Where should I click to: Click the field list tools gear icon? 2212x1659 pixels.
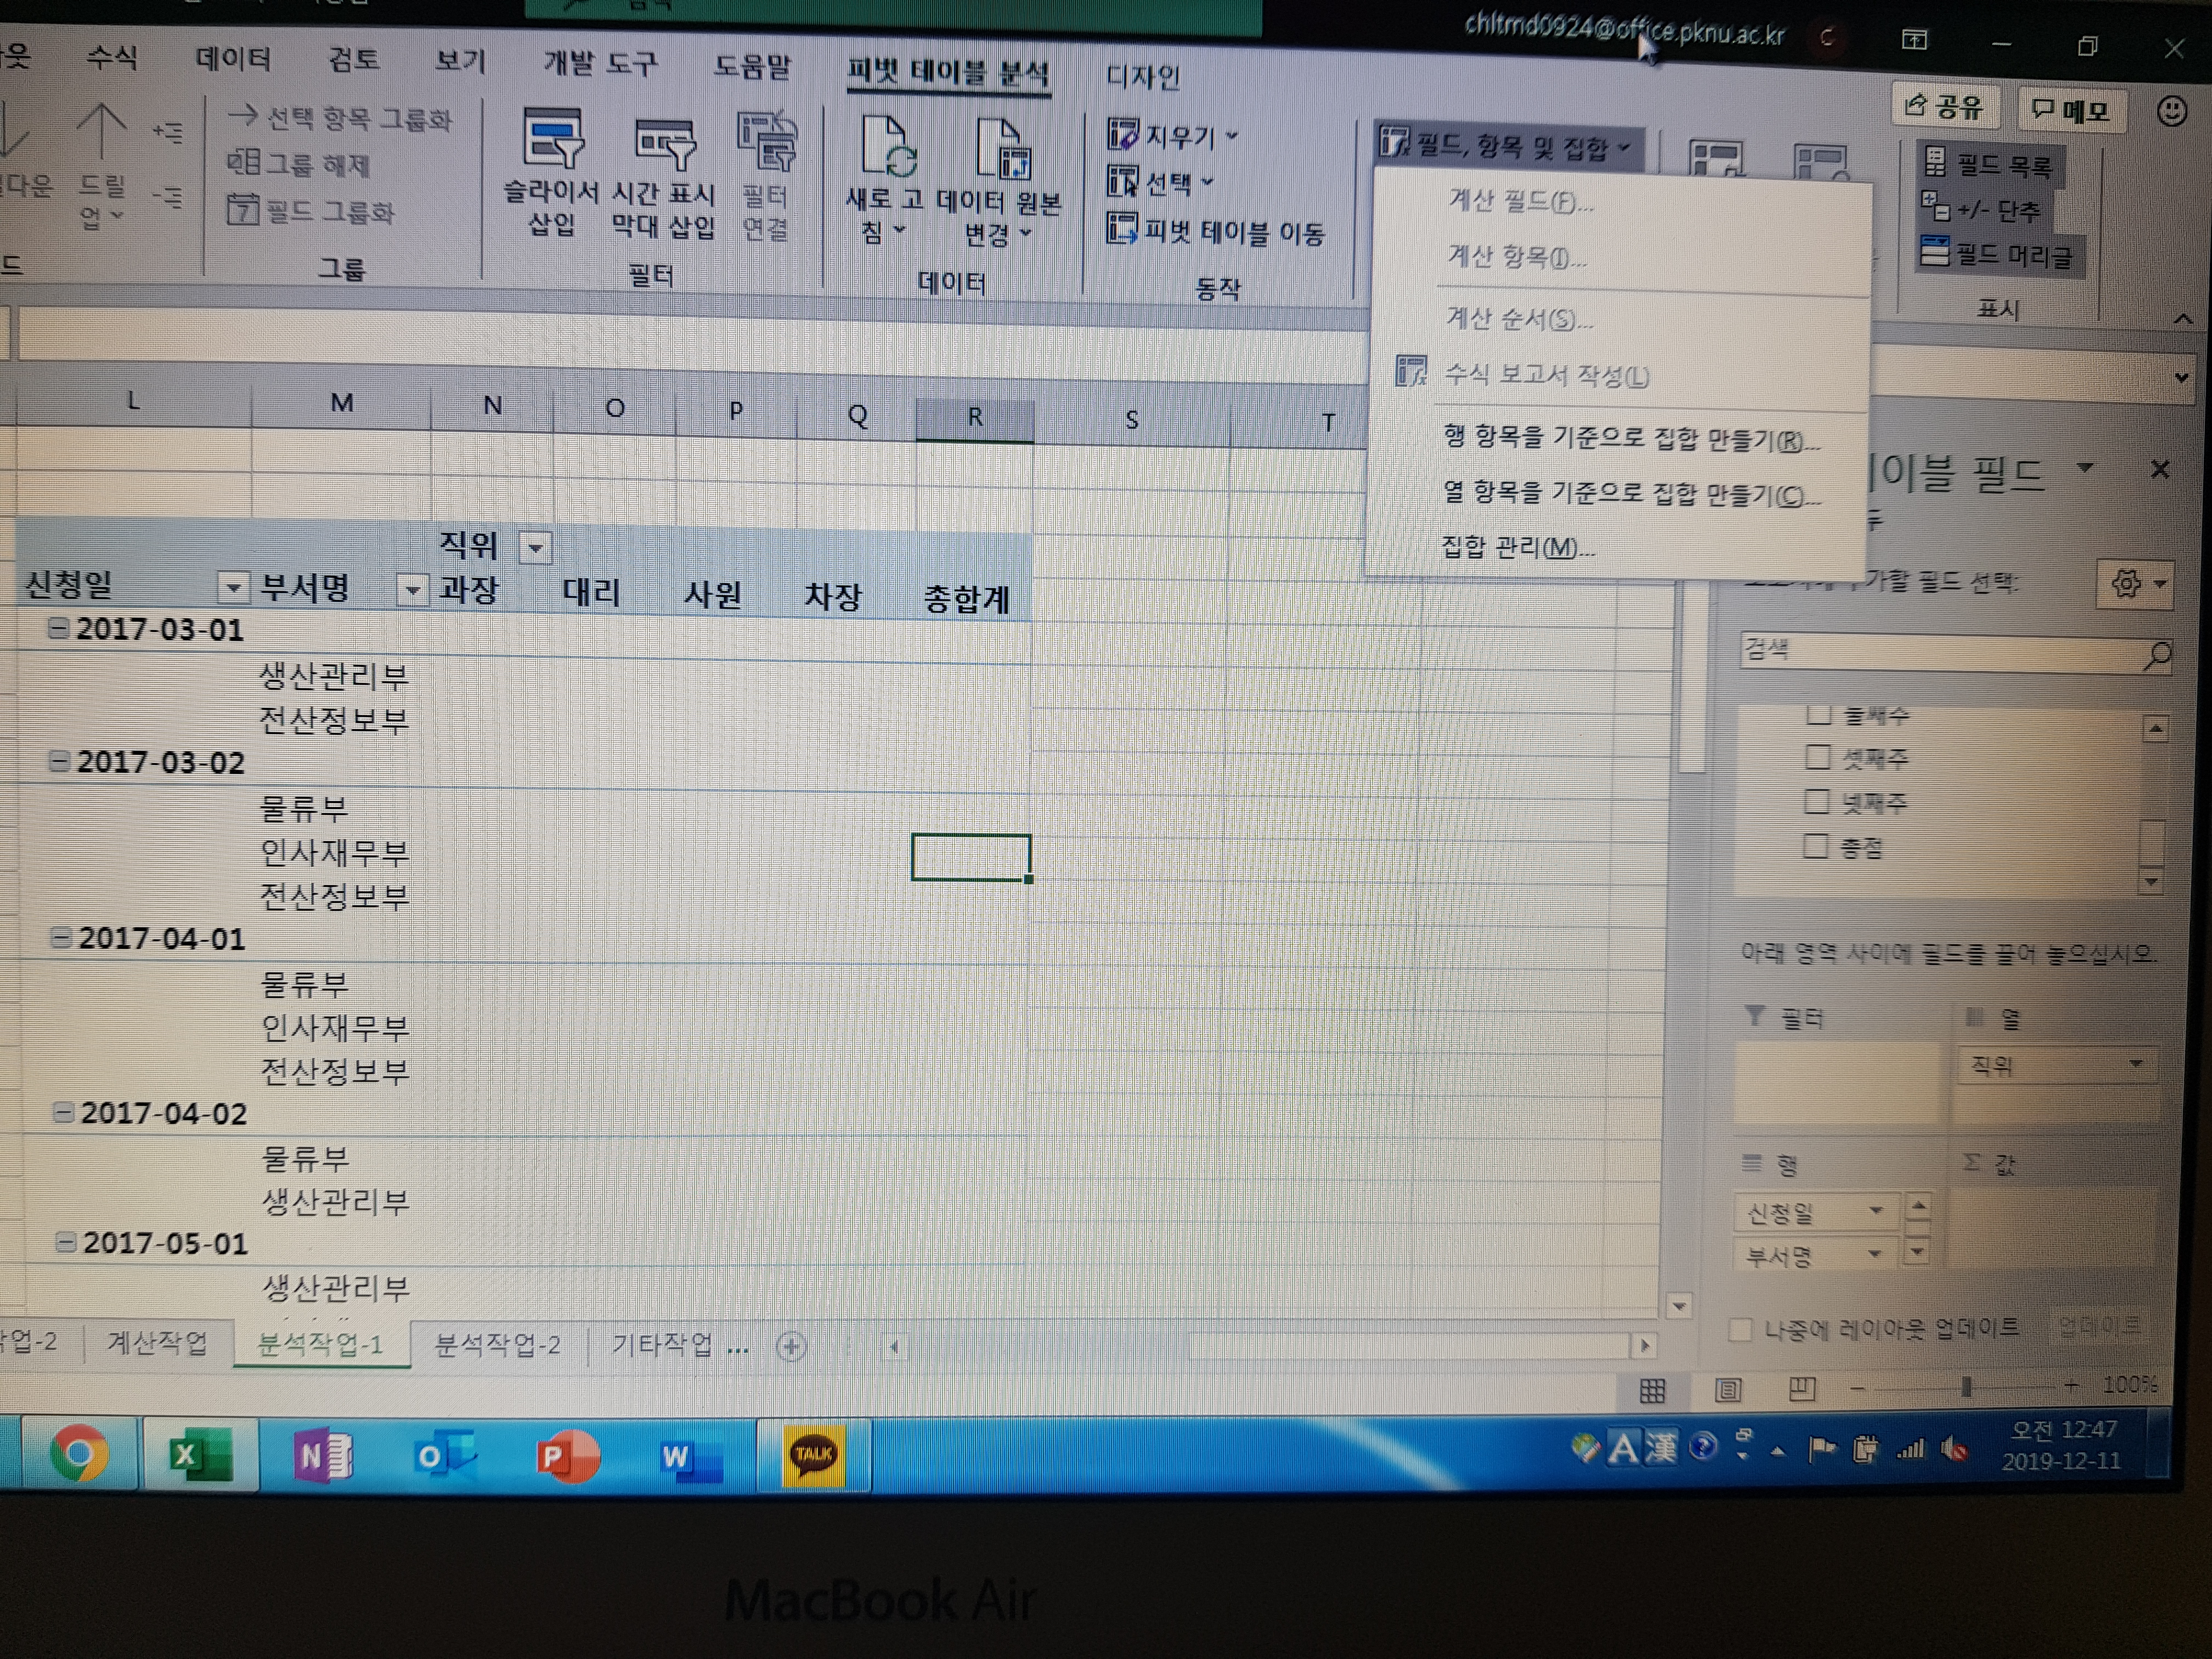tap(2125, 583)
